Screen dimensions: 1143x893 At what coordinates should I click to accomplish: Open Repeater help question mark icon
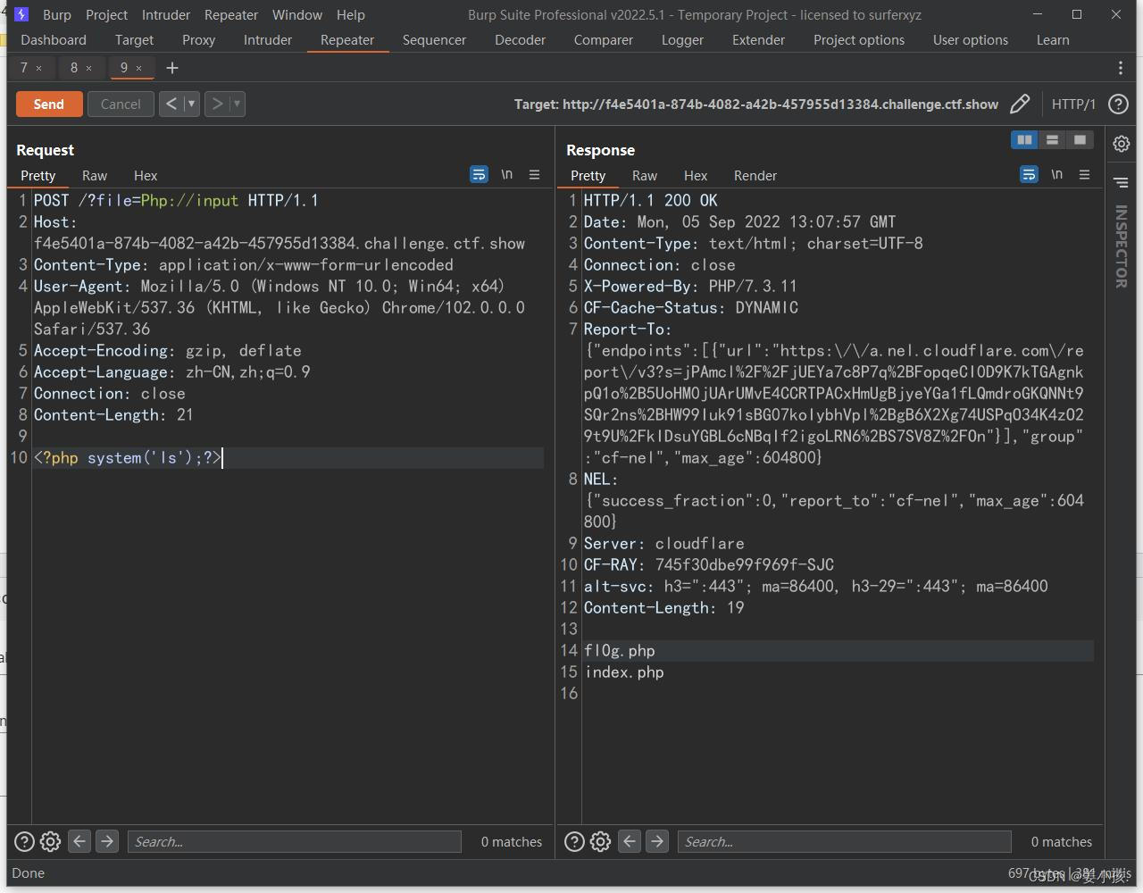[1118, 104]
